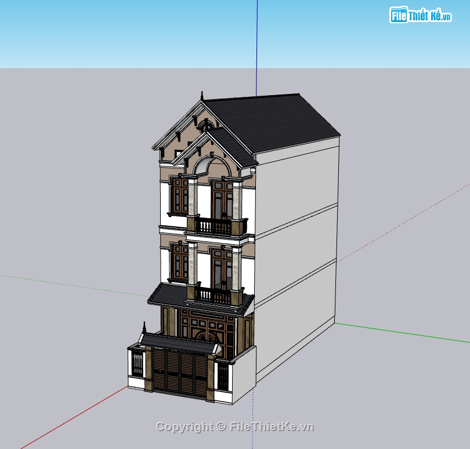Select the arched ground-floor main door

(x=207, y=334)
